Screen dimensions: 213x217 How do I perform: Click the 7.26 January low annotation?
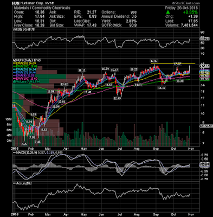24,144
